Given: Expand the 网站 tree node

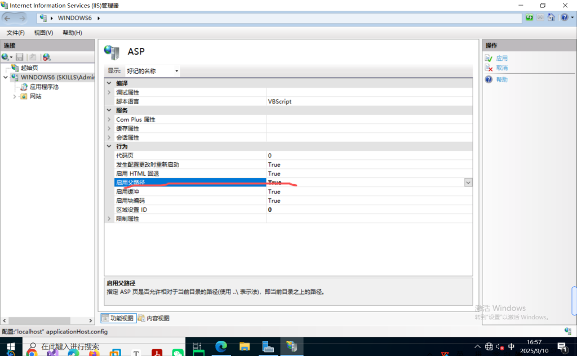Looking at the screenshot, I should tap(15, 96).
